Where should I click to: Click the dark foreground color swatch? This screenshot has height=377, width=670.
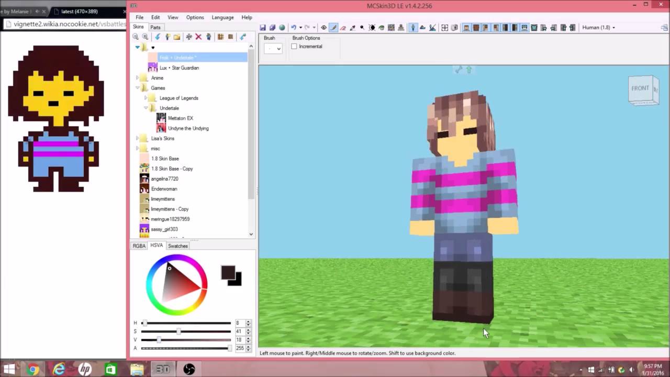[x=228, y=272]
